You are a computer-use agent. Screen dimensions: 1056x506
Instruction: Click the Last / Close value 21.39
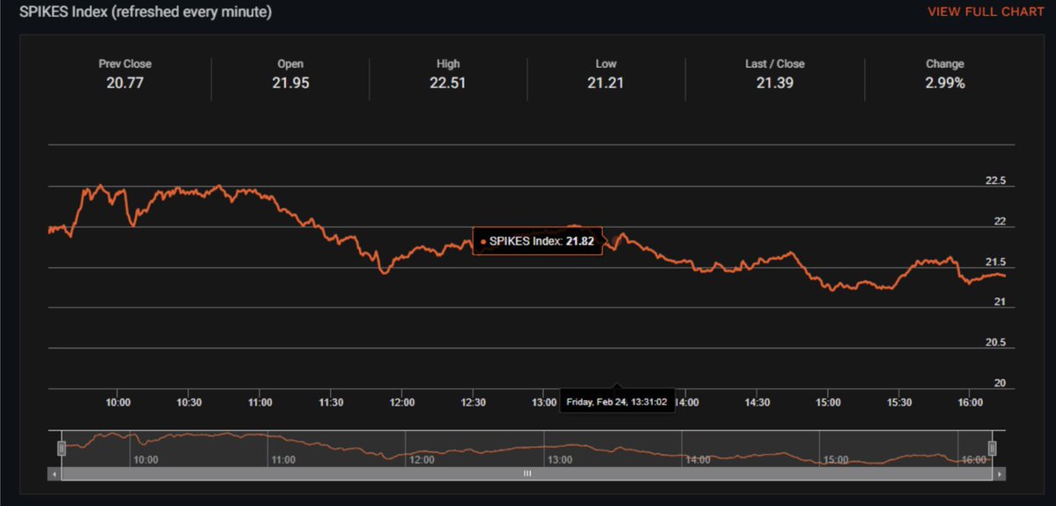tap(774, 83)
